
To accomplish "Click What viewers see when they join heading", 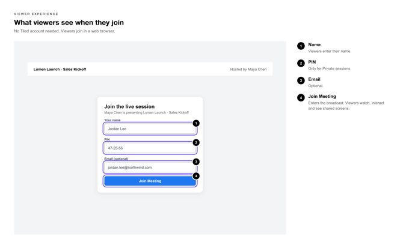I will click(69, 23).
